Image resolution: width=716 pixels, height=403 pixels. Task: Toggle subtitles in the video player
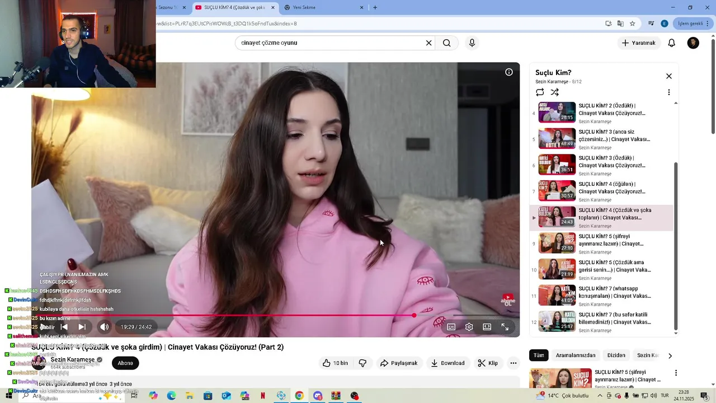pos(451,327)
